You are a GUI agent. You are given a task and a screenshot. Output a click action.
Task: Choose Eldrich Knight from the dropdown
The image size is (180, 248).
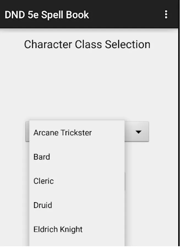(x=58, y=229)
